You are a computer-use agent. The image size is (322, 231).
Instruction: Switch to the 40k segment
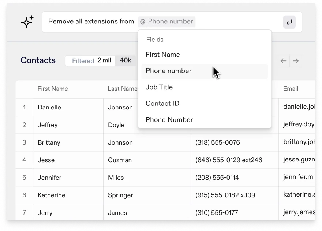pos(126,61)
